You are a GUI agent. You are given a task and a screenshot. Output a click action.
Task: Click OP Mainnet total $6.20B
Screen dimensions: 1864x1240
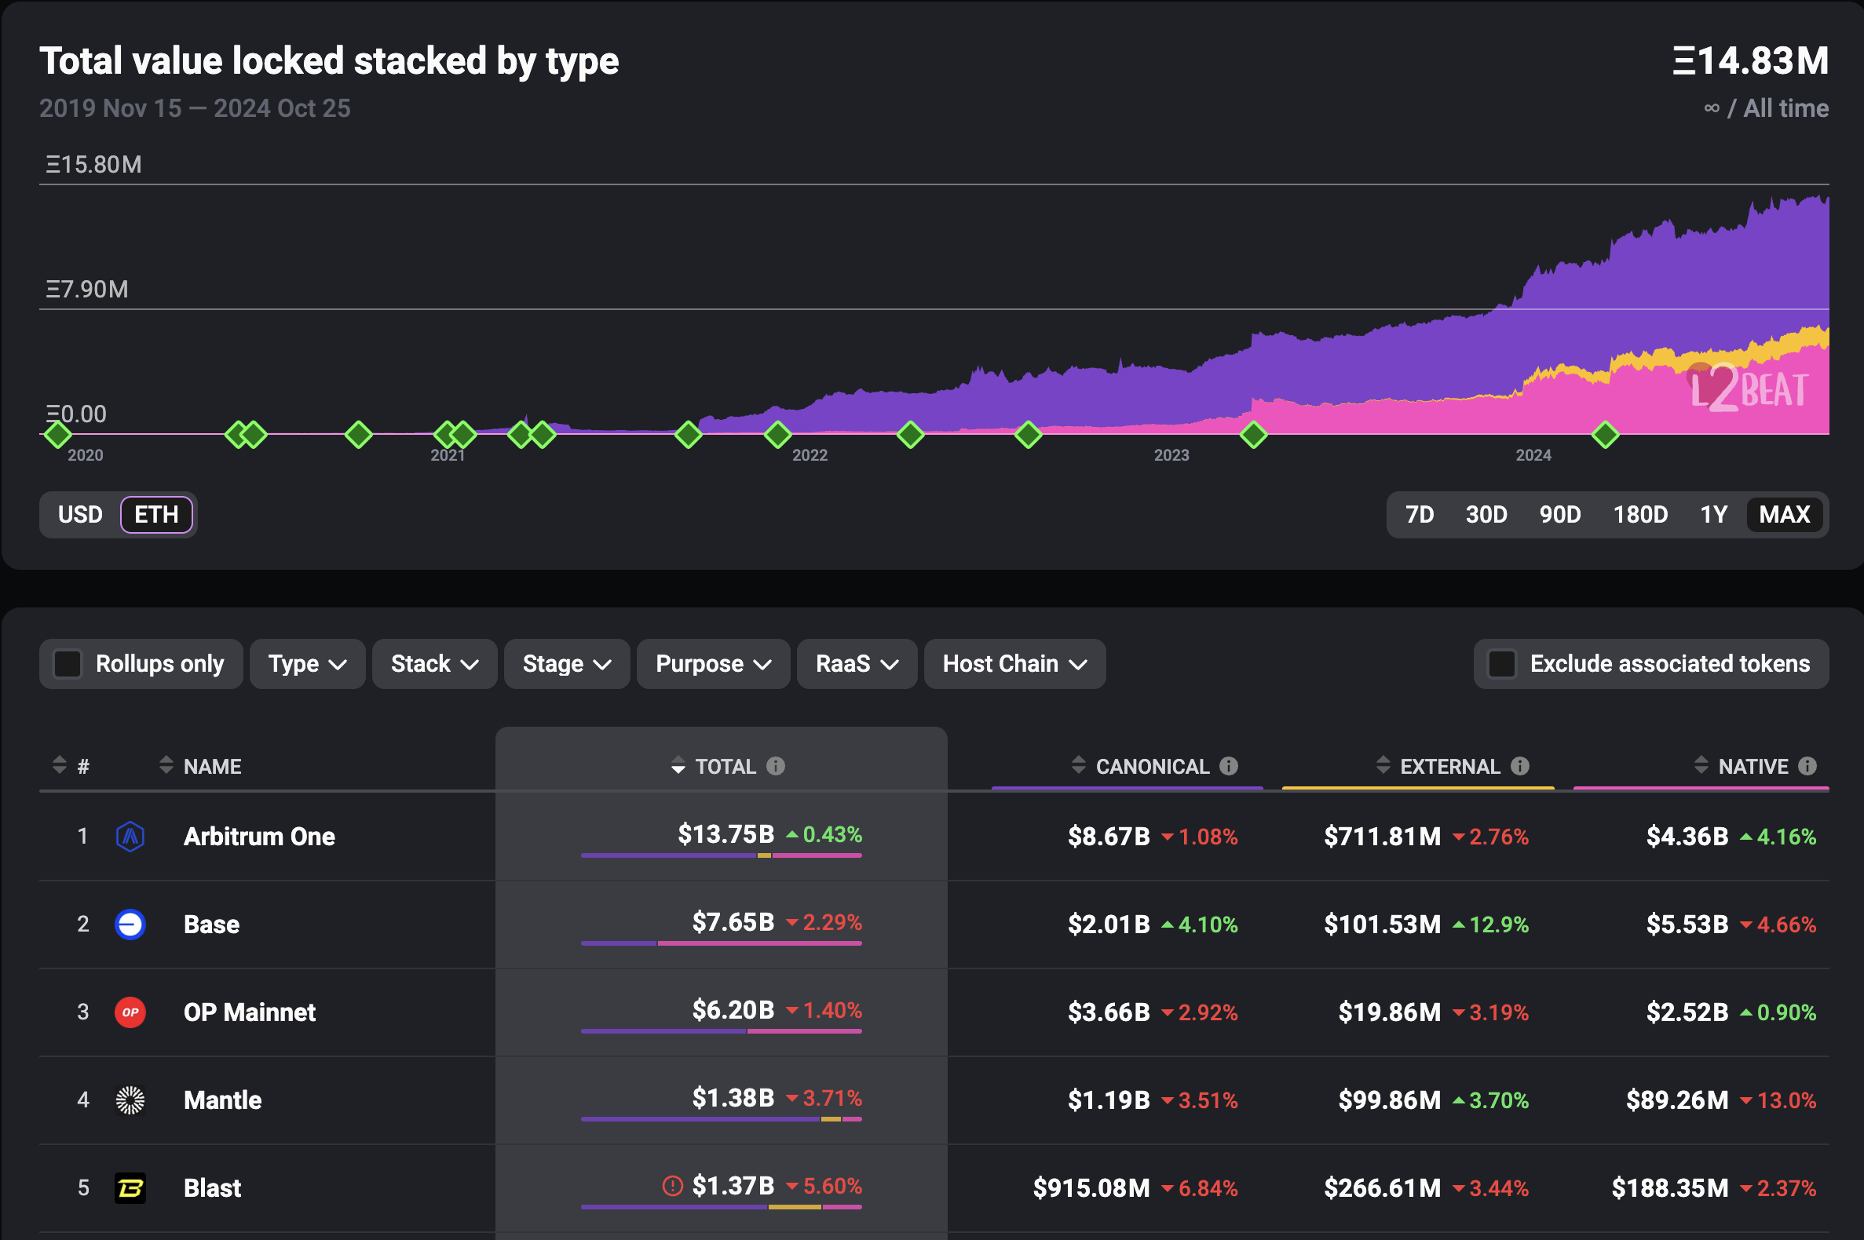(x=733, y=1009)
